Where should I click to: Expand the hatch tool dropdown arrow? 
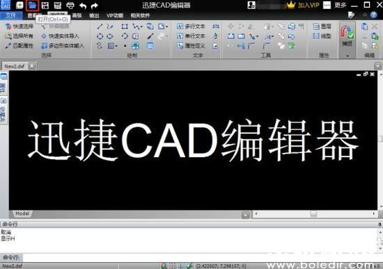pos(116,46)
